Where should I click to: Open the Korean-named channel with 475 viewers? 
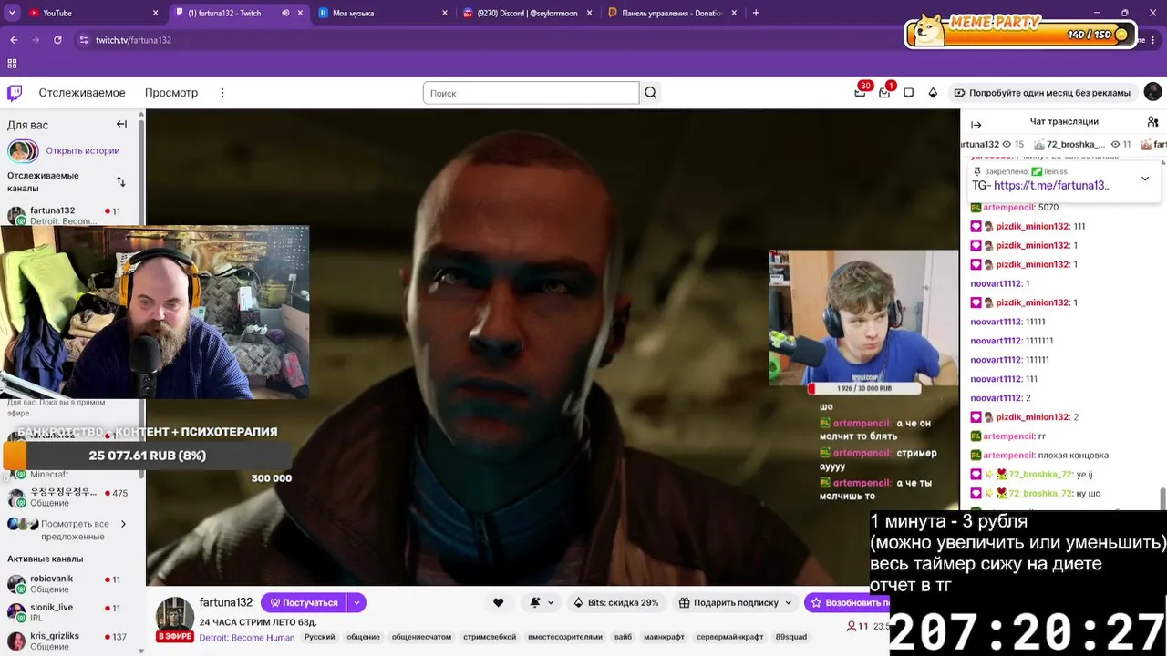[x=69, y=497]
